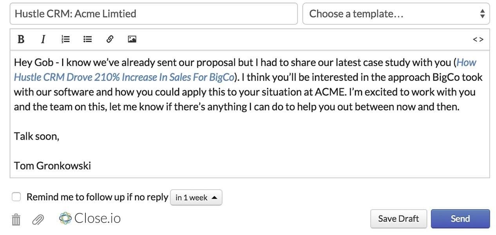Attach a file using the paperclip icon
This screenshot has height=235, width=496.
[38, 220]
